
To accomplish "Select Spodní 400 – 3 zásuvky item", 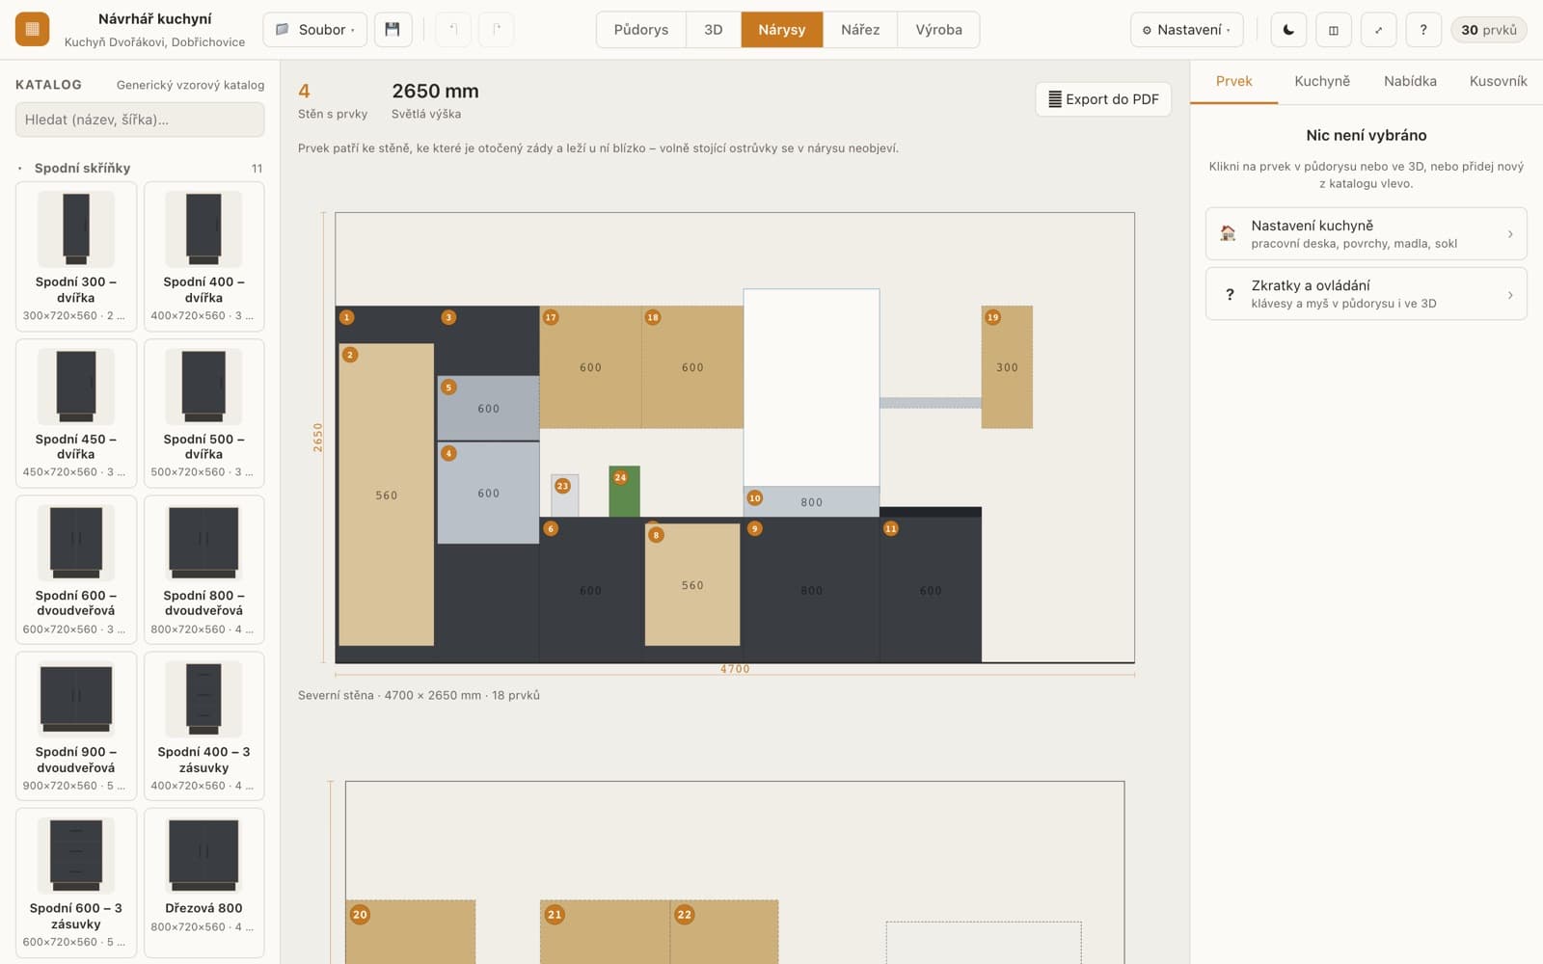I will [203, 726].
